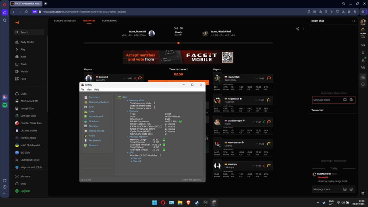
Task: Reload the browser page
Action: pyautogui.click(x=26, y=12)
